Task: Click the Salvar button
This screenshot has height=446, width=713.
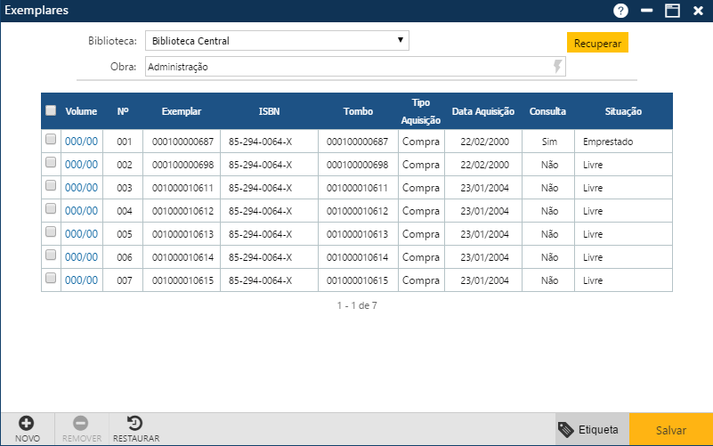Action: click(x=670, y=429)
